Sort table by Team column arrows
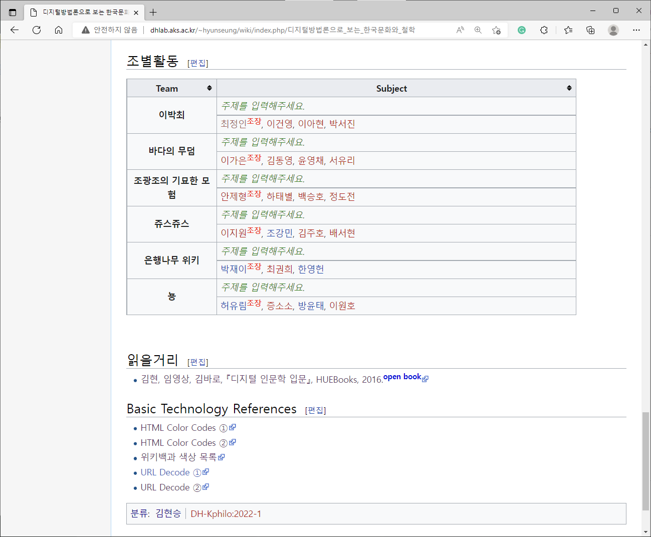This screenshot has height=537, width=651. [x=209, y=88]
